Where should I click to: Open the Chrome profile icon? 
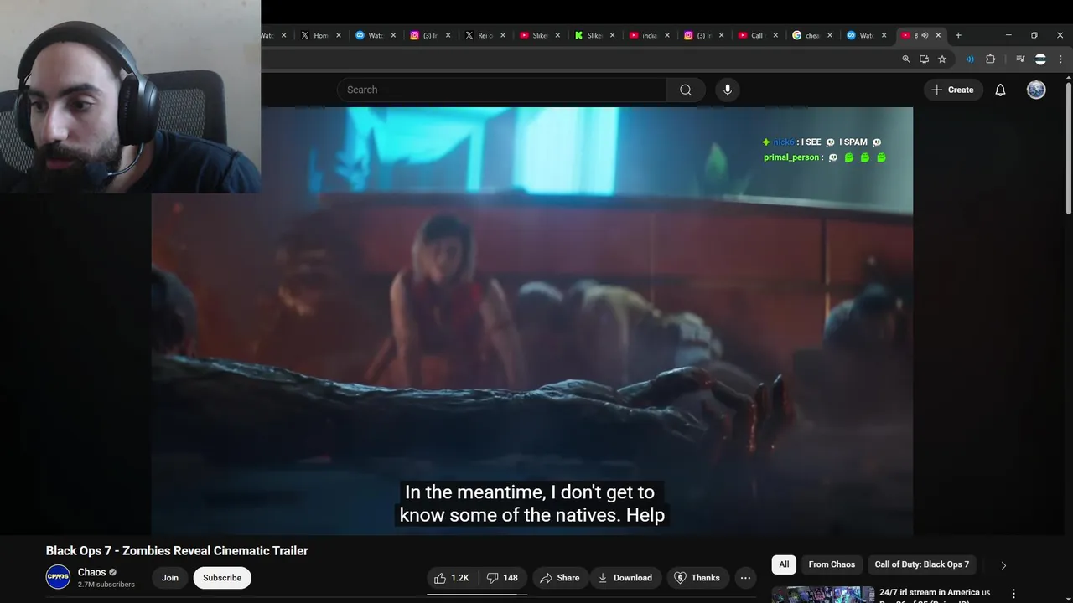point(1040,59)
